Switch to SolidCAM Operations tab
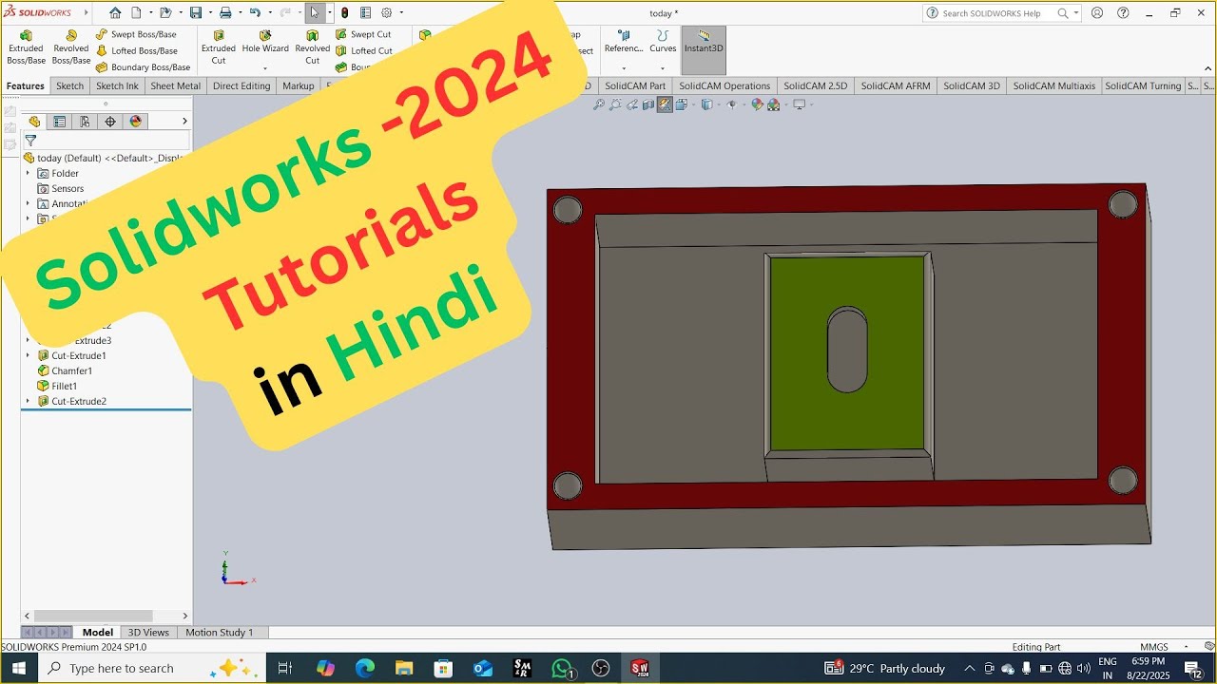 coord(724,85)
